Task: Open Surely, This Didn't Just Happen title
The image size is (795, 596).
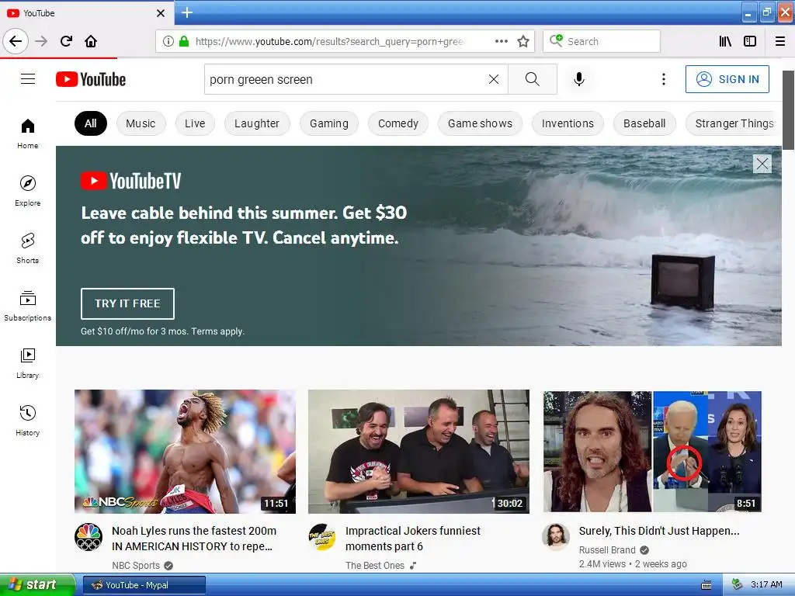Action: point(659,531)
